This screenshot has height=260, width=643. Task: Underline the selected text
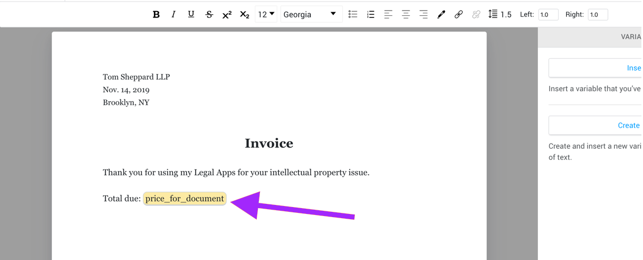191,15
